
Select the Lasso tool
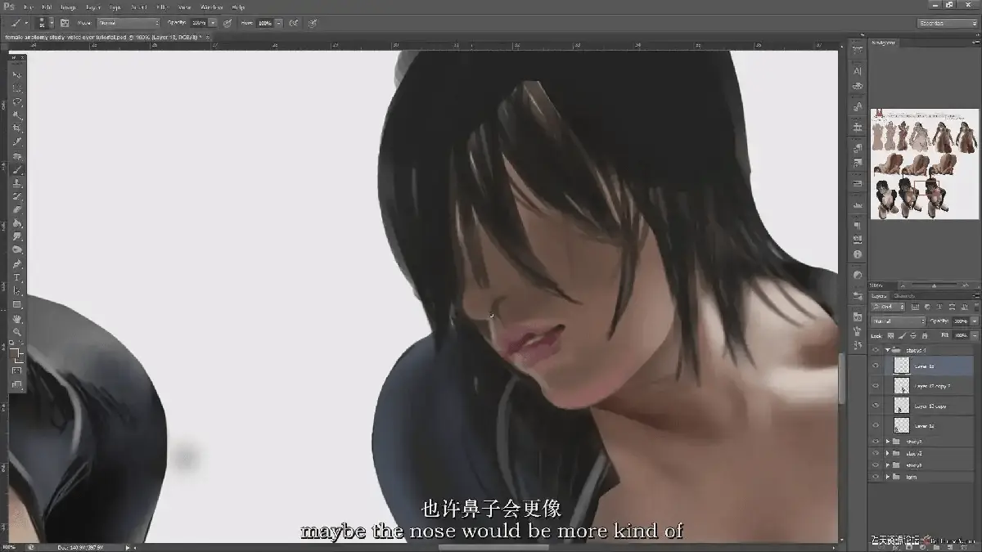click(17, 102)
